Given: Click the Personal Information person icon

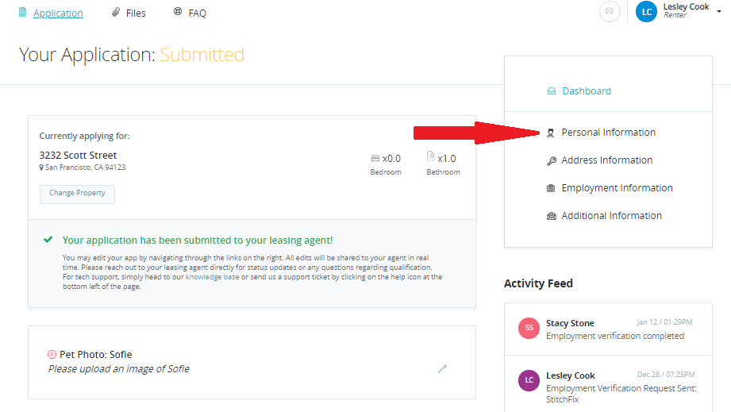Looking at the screenshot, I should pyautogui.click(x=551, y=133).
